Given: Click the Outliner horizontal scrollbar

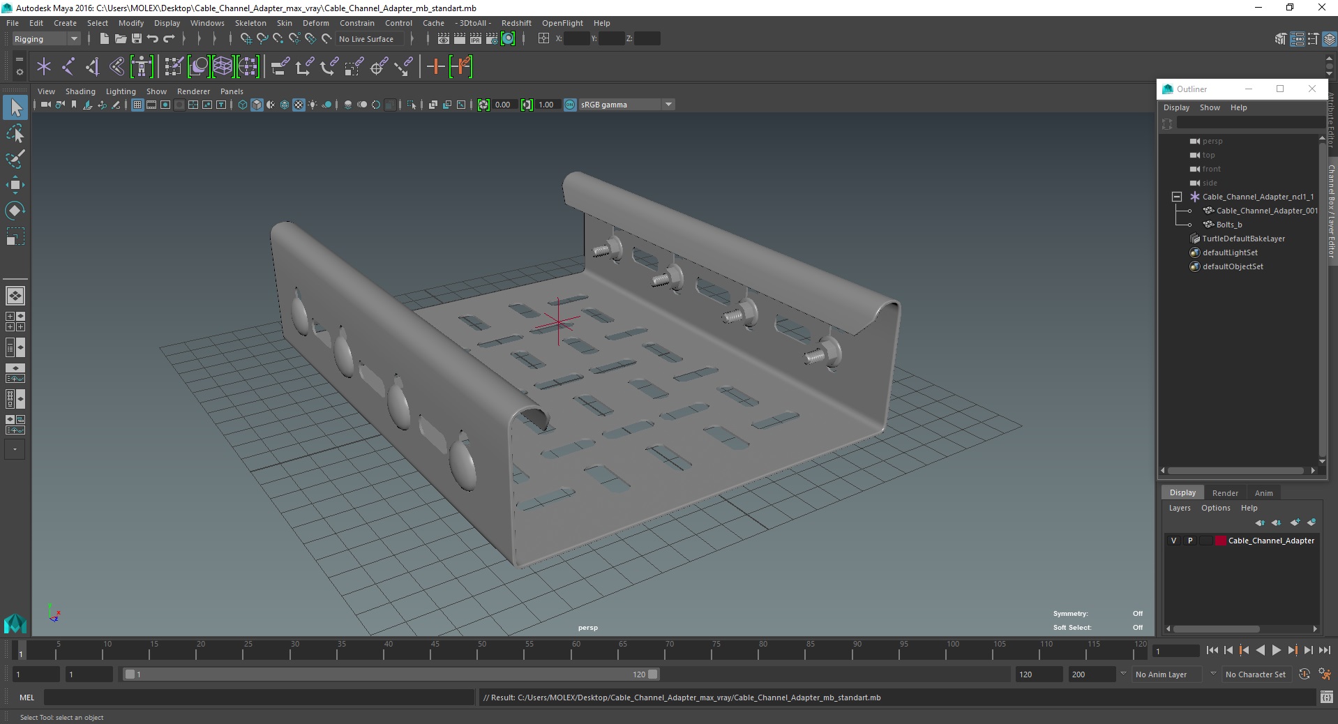Looking at the screenshot, I should 1235,471.
